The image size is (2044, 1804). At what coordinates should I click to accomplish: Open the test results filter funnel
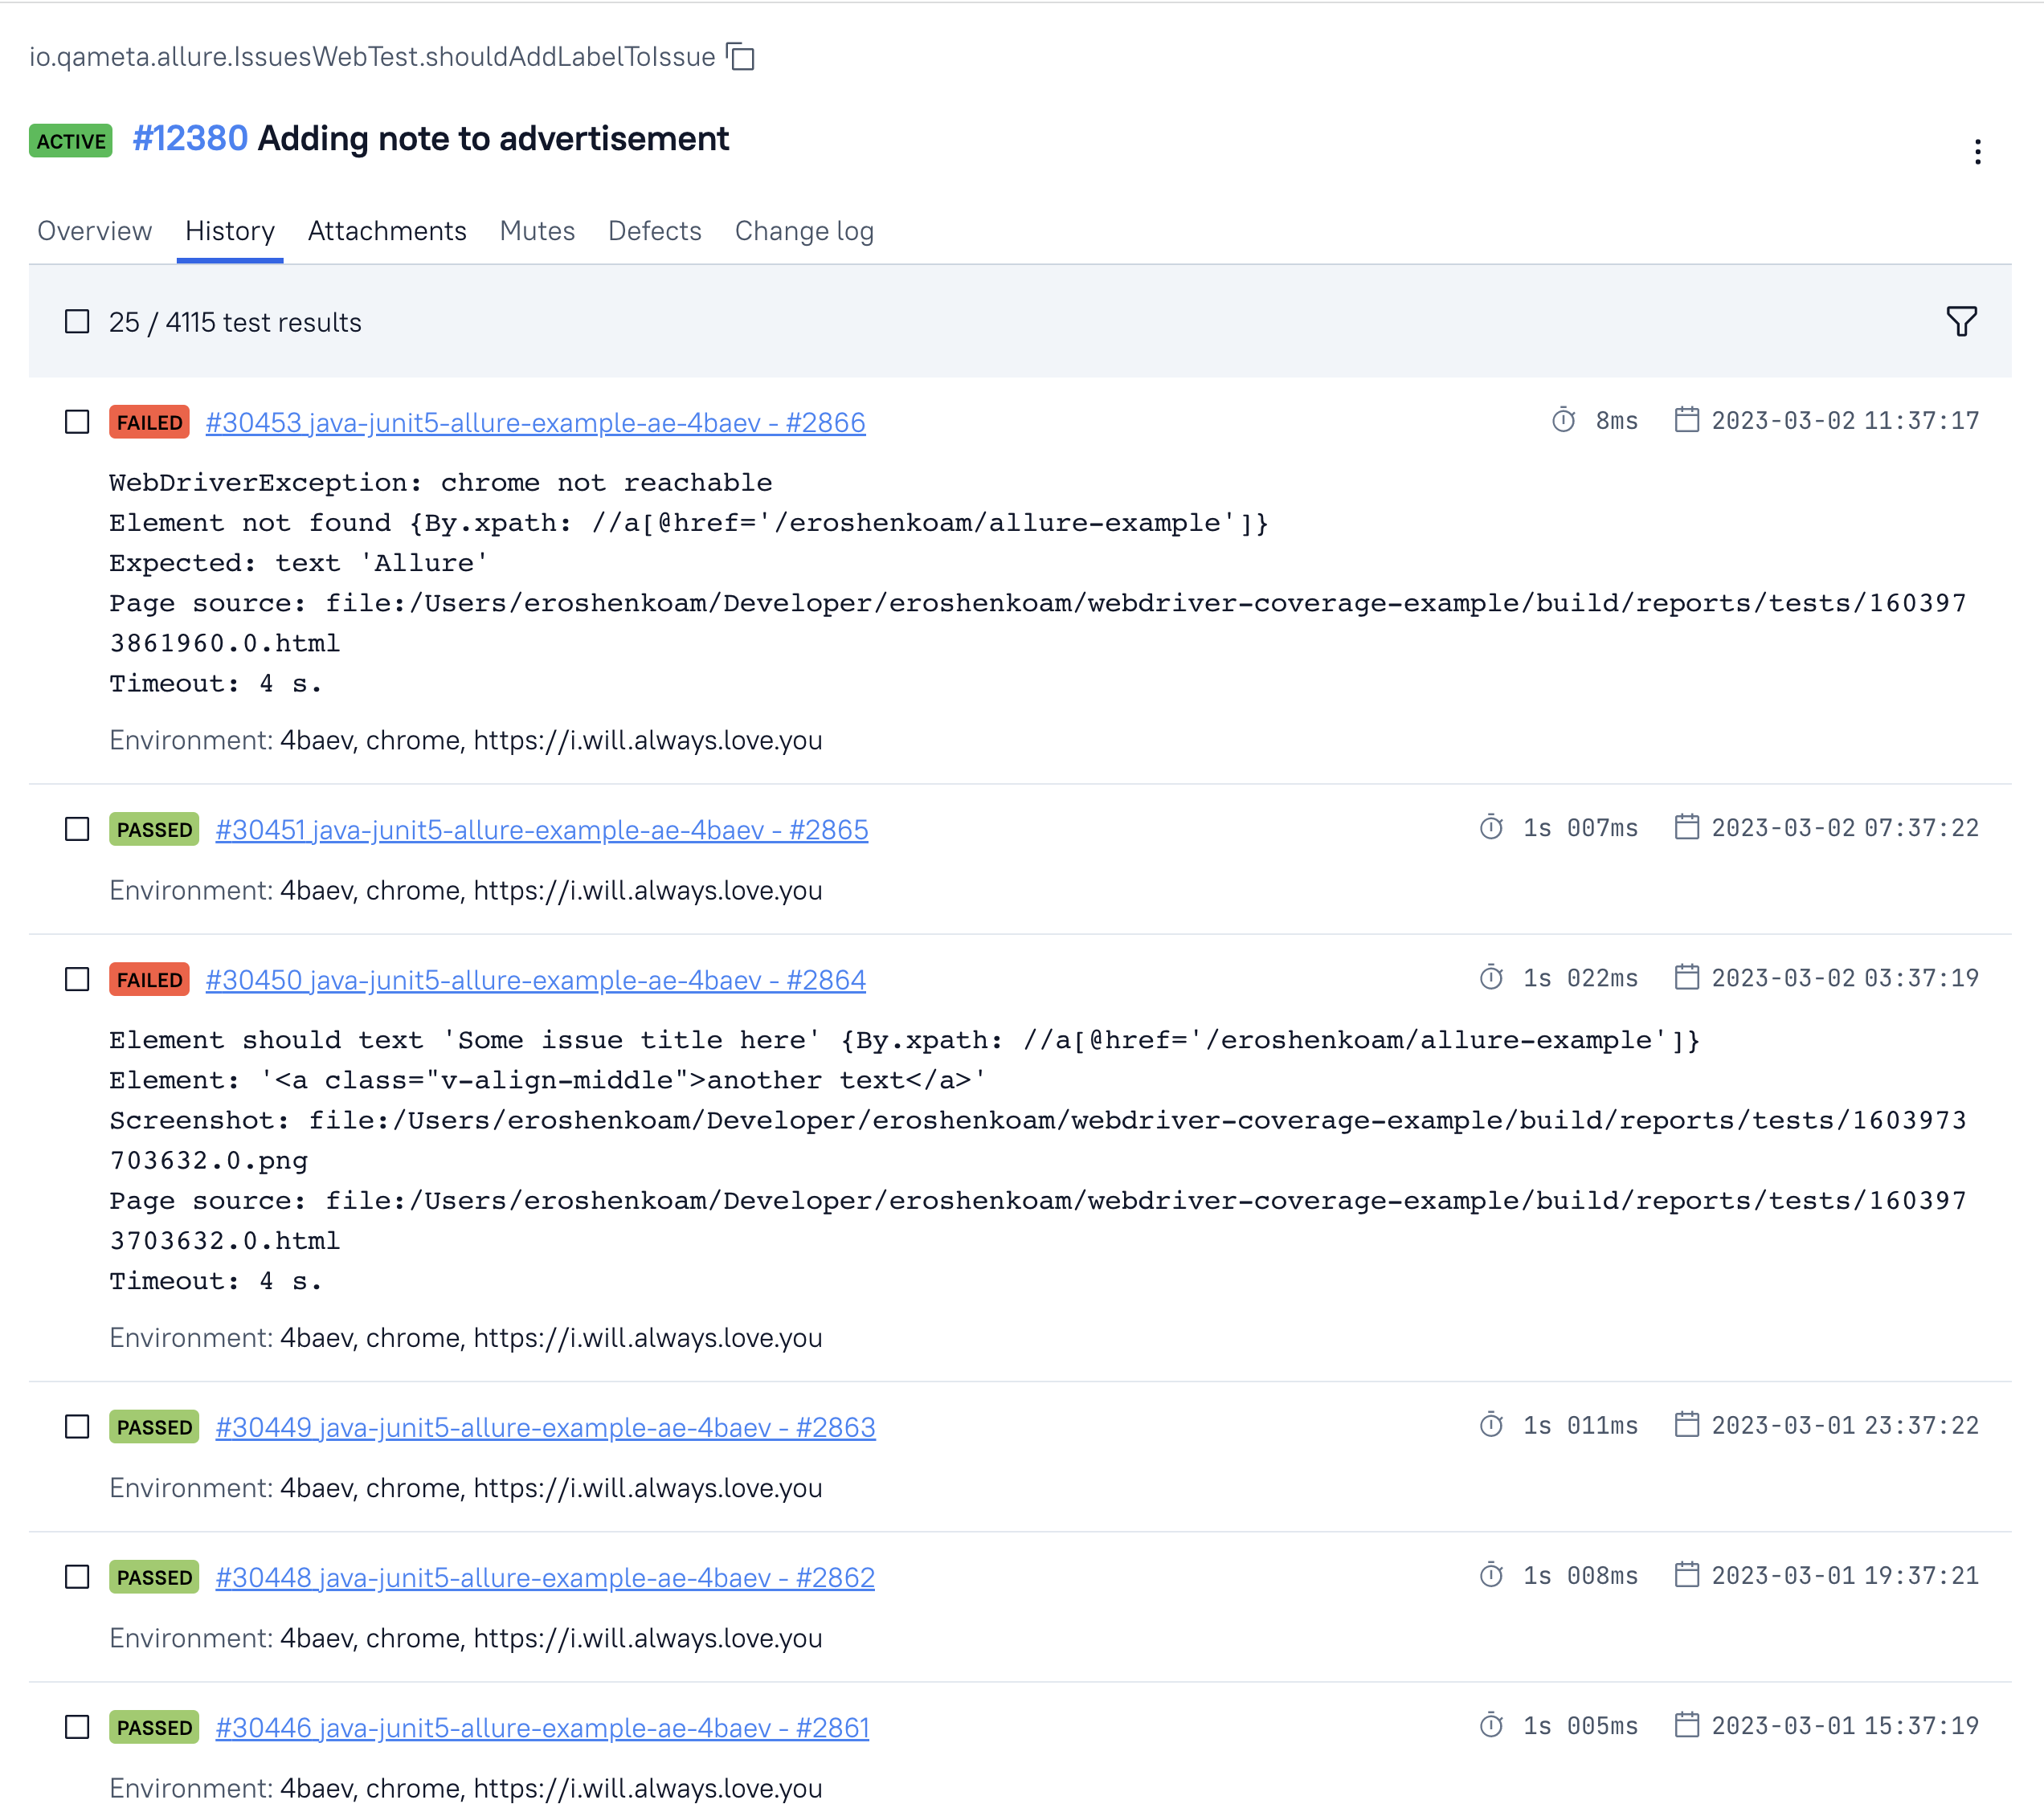(x=1961, y=322)
